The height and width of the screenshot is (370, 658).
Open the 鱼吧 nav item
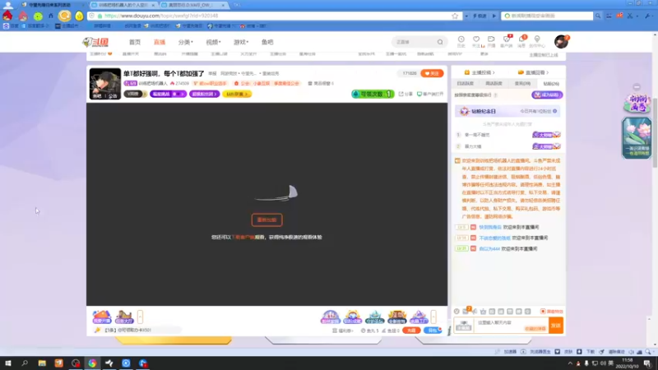coord(267,42)
